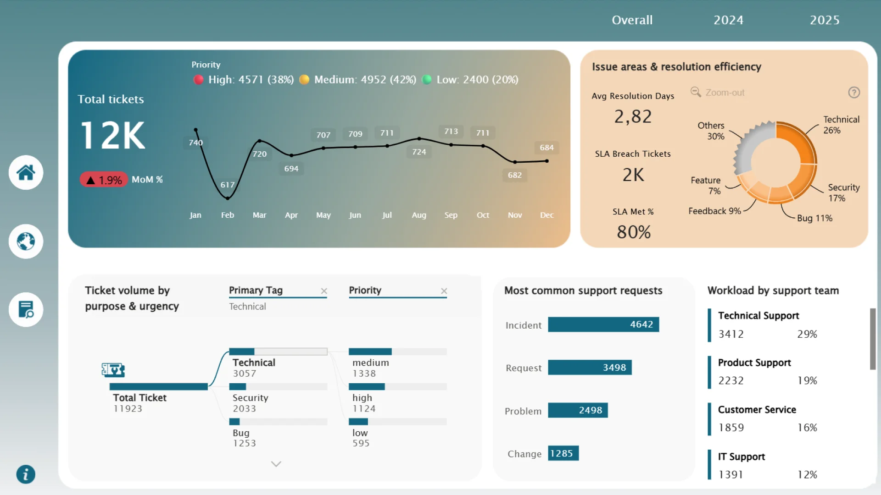Select the Request bar
This screenshot has height=495, width=881.
pos(590,368)
